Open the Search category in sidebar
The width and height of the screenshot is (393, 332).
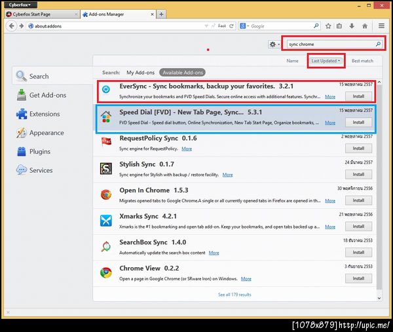tap(52, 76)
